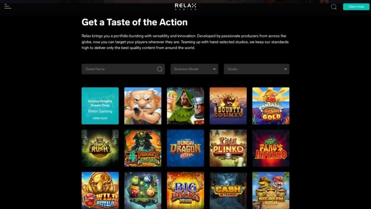Select the Cash in Transit thumbnail
The width and height of the screenshot is (371, 209).
228,190
